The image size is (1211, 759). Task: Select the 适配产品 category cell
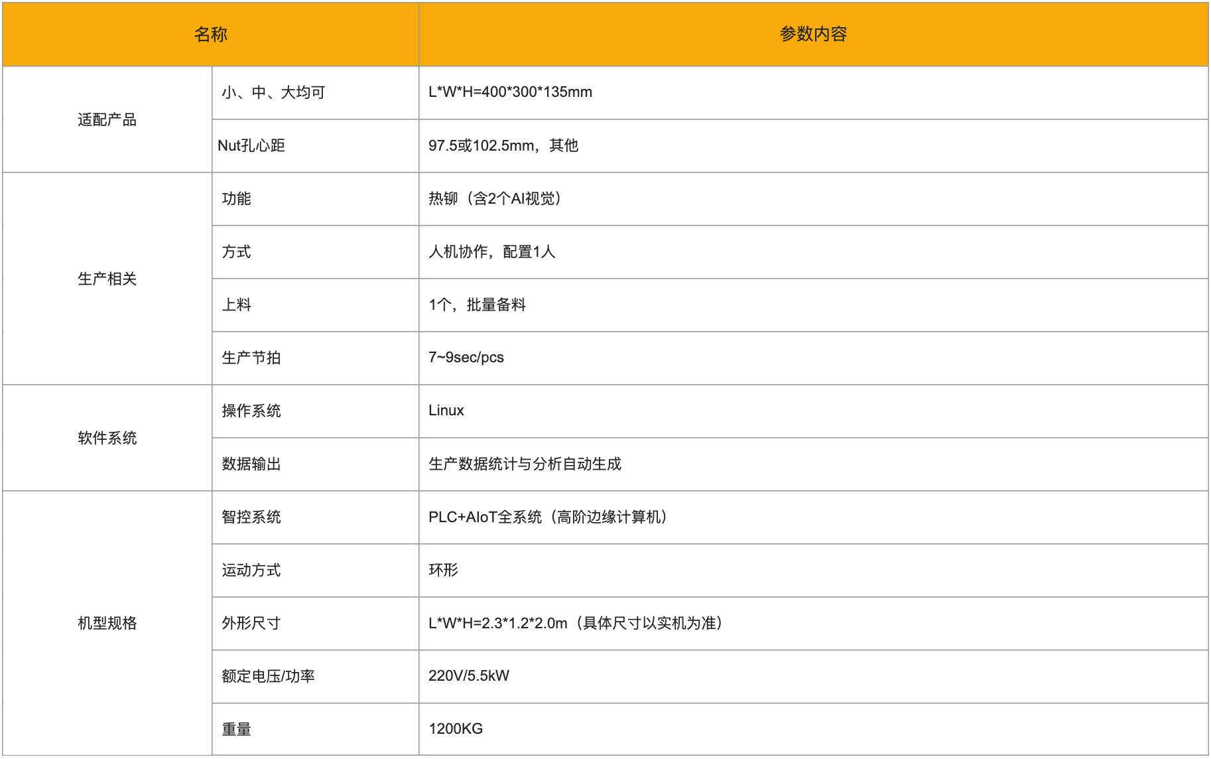(x=107, y=119)
